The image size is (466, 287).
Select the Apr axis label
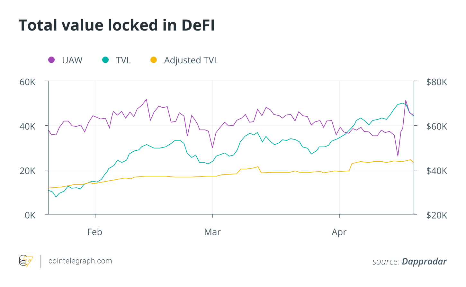point(339,232)
